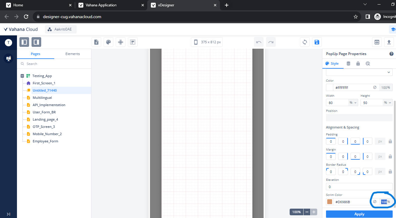Select the Employee_Form page
396x218 pixels.
(x=45, y=141)
